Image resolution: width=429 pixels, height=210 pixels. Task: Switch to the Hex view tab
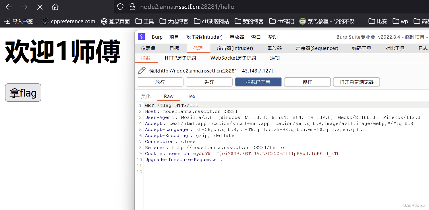[191, 96]
